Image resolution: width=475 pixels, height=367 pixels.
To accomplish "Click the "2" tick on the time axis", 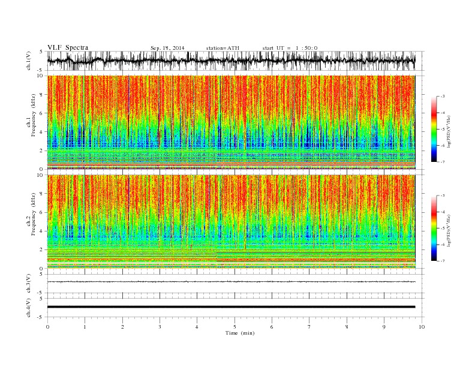I will pos(122,327).
